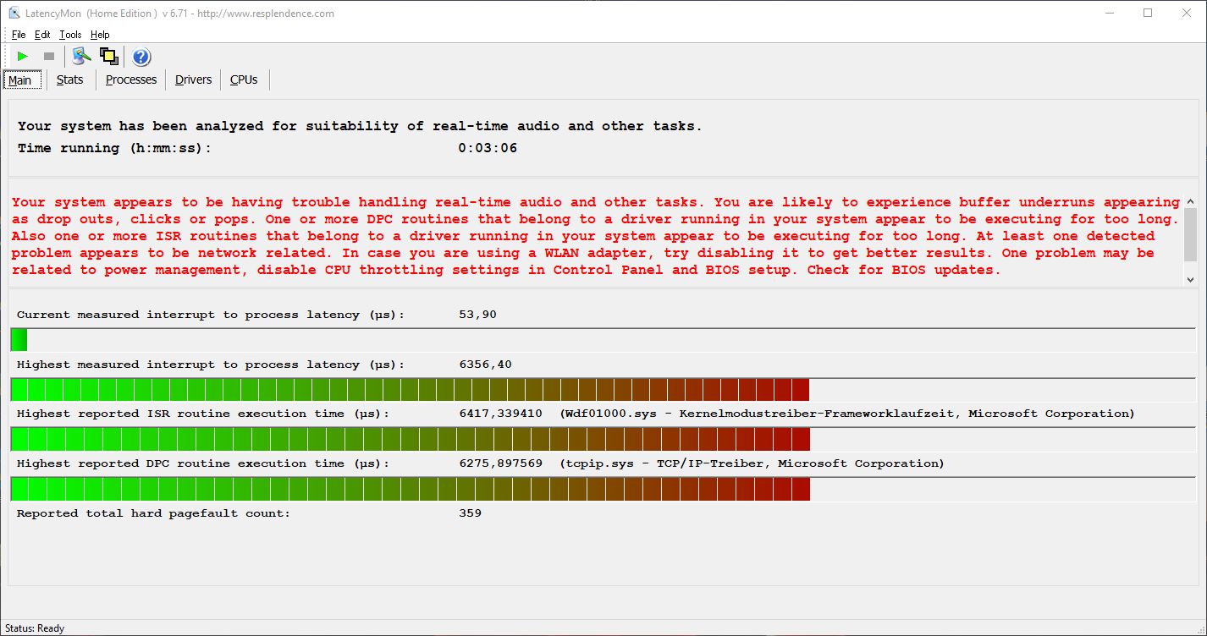Click the DPC time value 6275,897569
This screenshot has width=1207, height=636.
(x=500, y=463)
